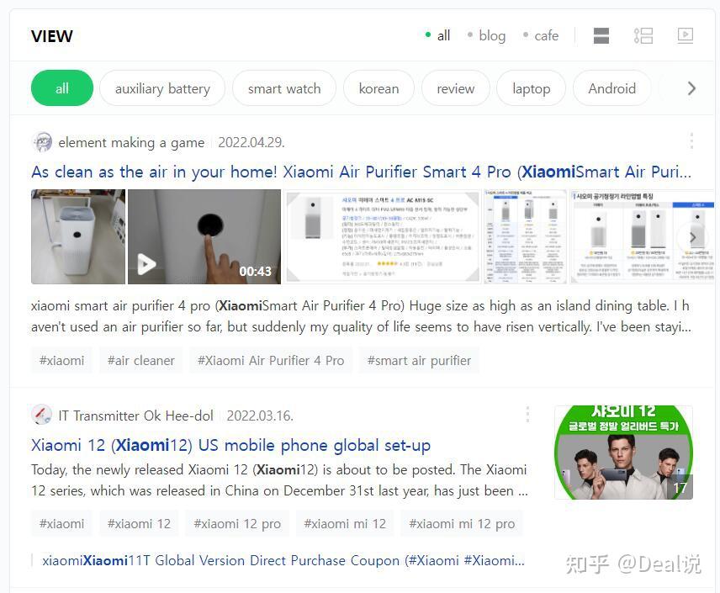The height and width of the screenshot is (593, 720).
Task: Click '#xiaomi' tag under air purifier post
Action: (x=62, y=361)
